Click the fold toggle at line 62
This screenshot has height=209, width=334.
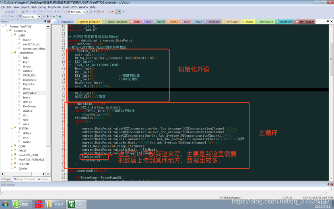(67, 178)
